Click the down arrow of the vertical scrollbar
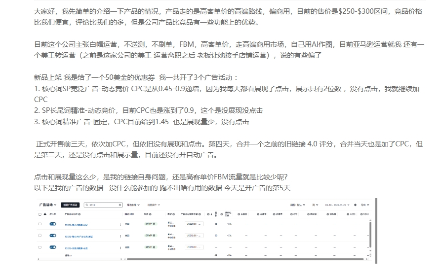The image size is (440, 275). click(370, 251)
